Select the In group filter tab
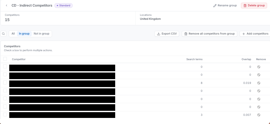The height and width of the screenshot is (124, 270). 24,34
